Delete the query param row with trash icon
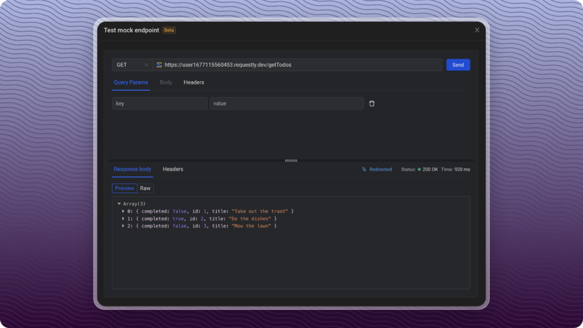Viewport: 583px width, 328px height. coord(372,103)
